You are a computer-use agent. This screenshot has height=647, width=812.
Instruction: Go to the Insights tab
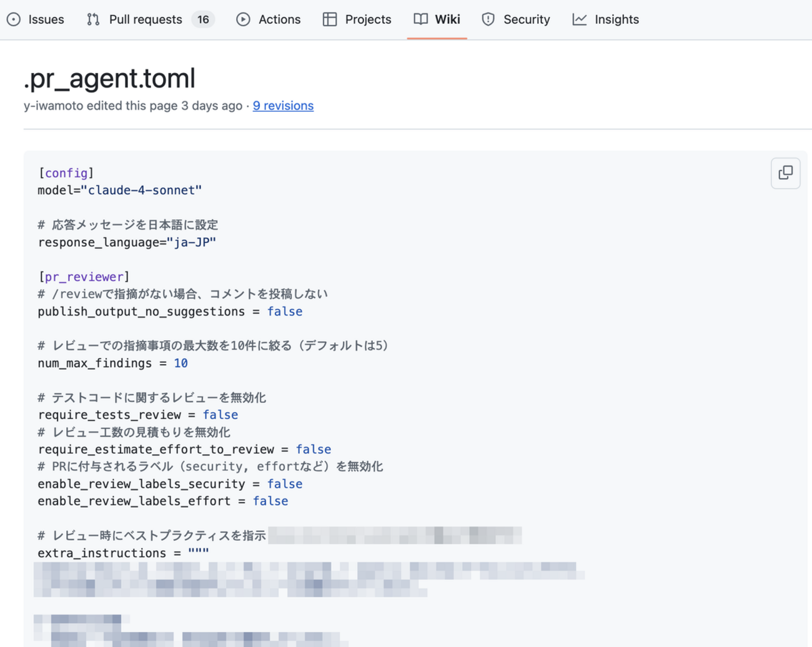coord(606,19)
